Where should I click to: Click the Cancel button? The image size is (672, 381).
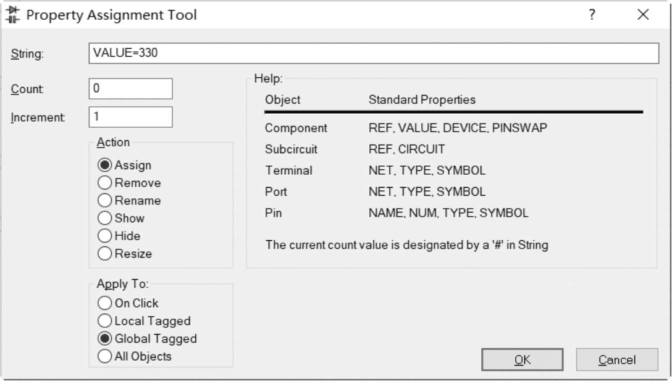point(616,360)
